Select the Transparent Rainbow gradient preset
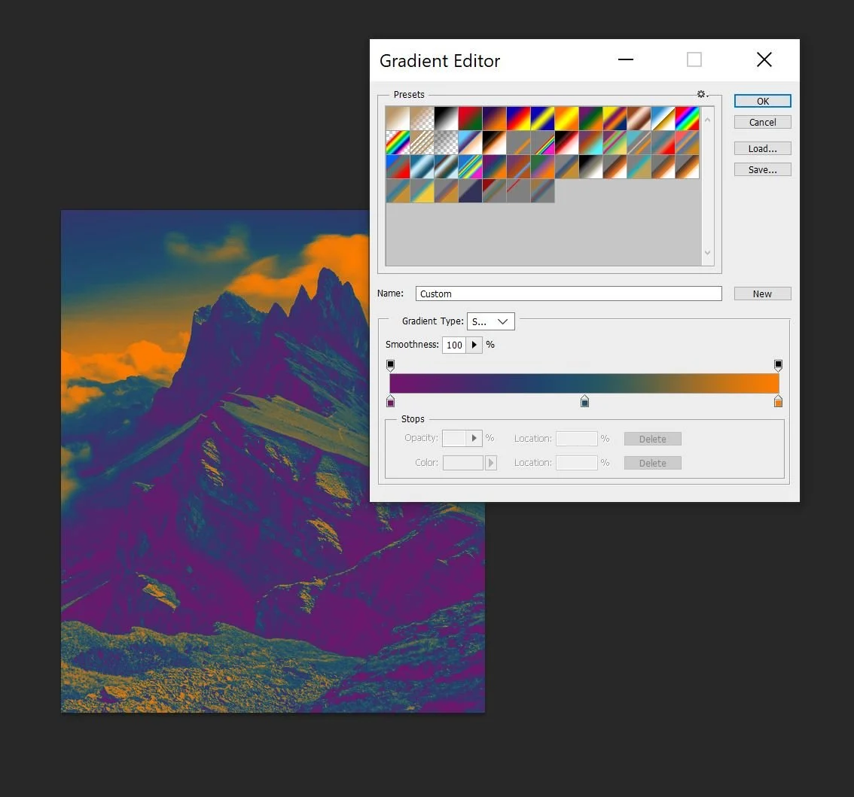Image resolution: width=854 pixels, height=797 pixels. (x=397, y=142)
